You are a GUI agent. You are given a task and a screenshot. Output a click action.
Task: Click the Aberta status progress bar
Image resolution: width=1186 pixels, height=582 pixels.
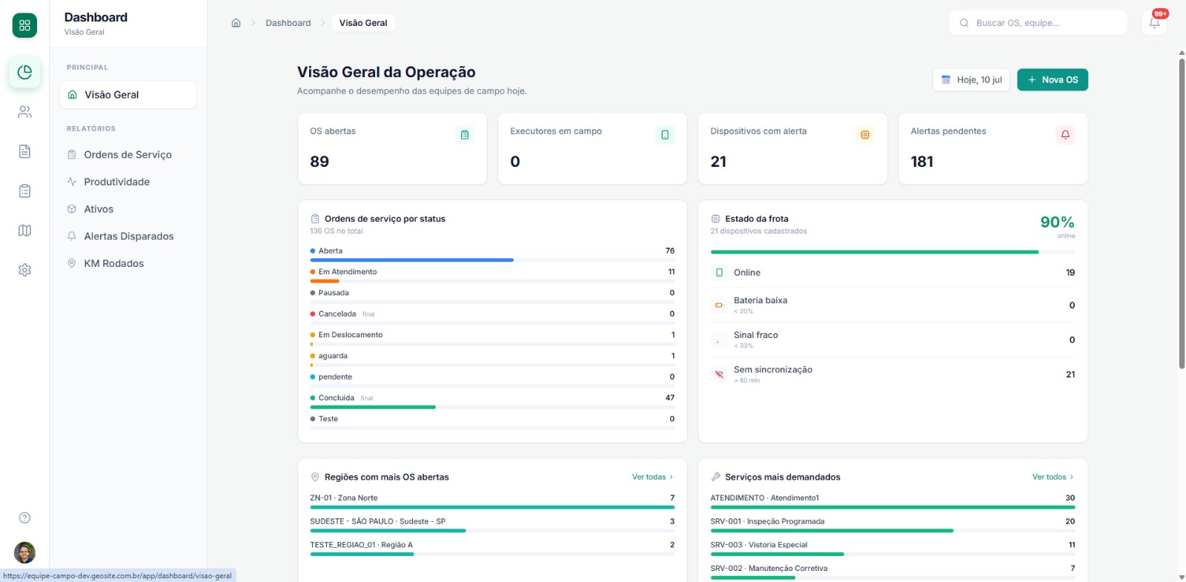(492, 260)
